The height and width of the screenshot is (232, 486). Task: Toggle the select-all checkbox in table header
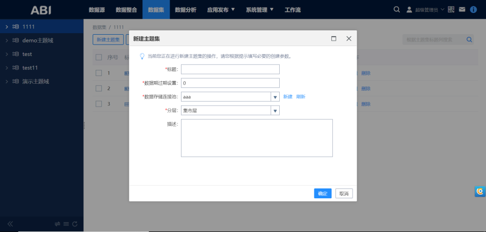tap(99, 58)
